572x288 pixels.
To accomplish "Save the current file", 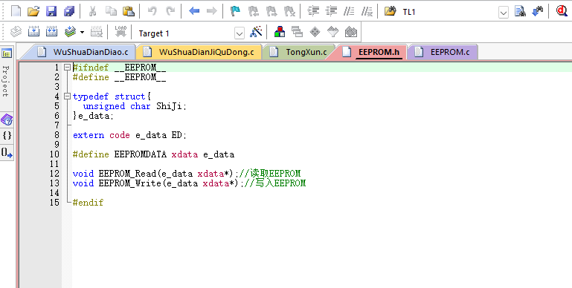I will (51, 11).
